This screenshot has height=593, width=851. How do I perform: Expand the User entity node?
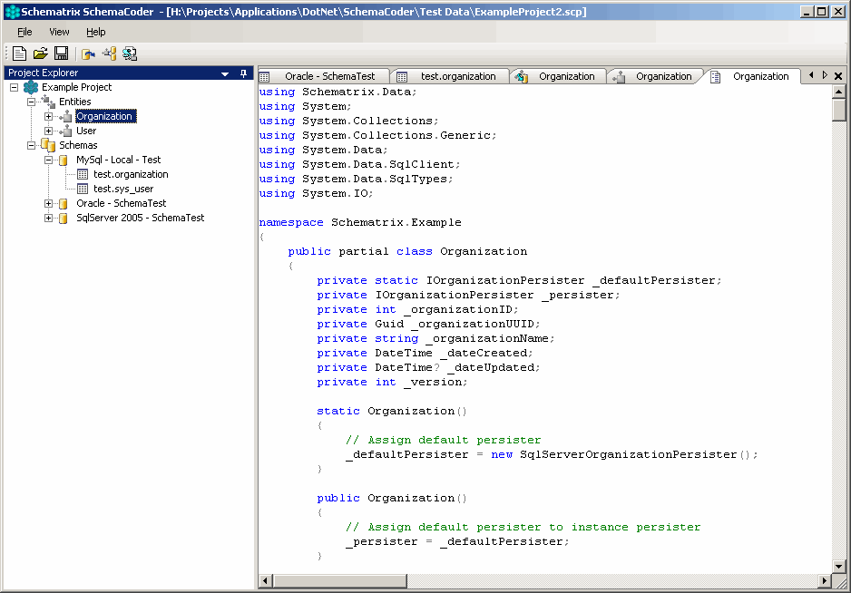point(49,131)
